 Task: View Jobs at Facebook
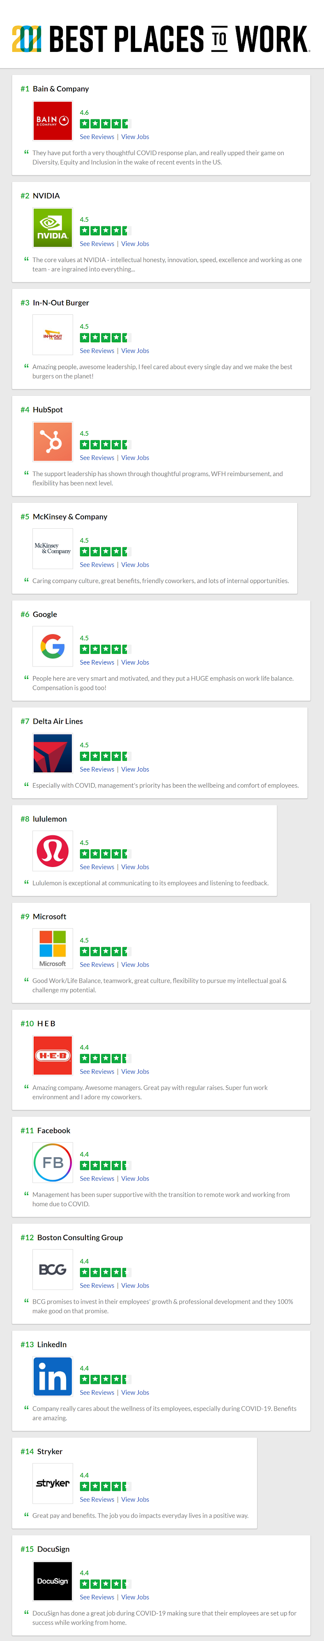136,1178
